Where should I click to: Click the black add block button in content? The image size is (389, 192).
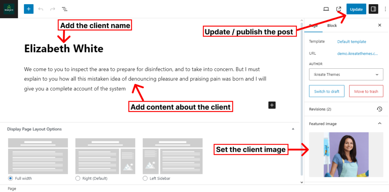tap(272, 105)
